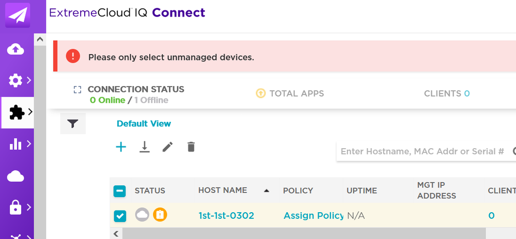
Task: Click the ExtremeCloud IQ Connect title
Action: pos(127,13)
